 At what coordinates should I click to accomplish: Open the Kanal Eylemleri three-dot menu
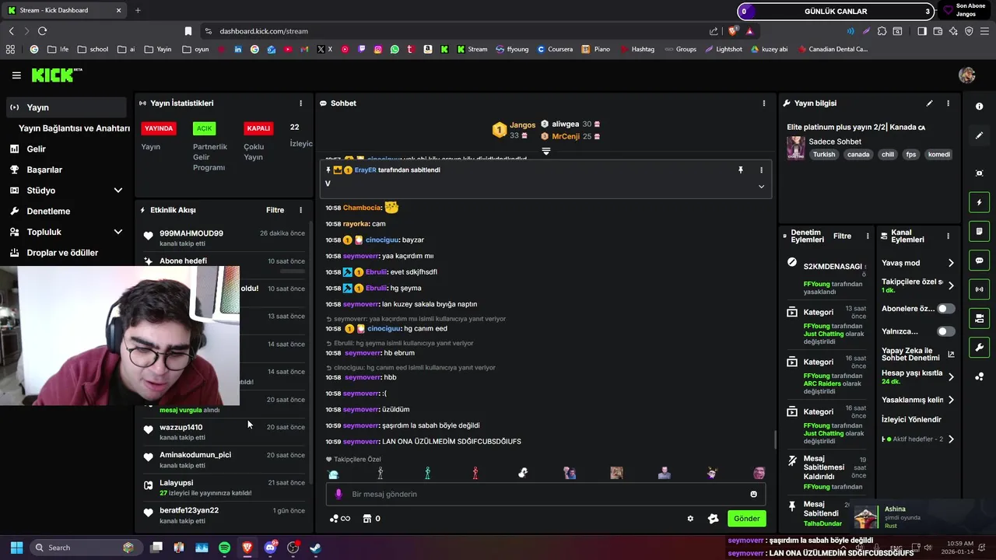[948, 236]
